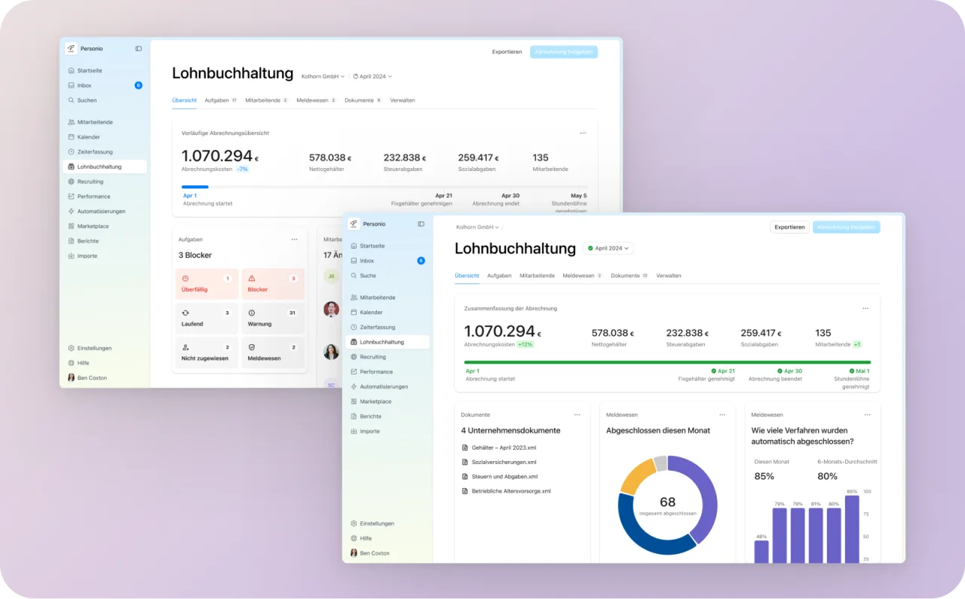Open the red Blocker task tile

tap(273, 284)
